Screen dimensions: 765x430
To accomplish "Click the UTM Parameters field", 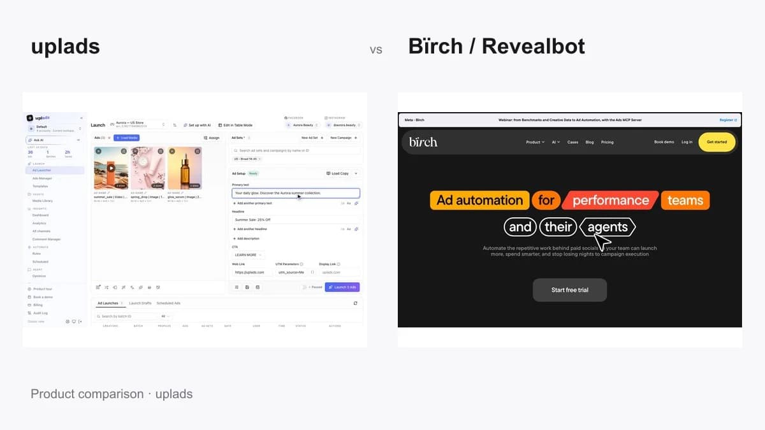I will pyautogui.click(x=291, y=272).
